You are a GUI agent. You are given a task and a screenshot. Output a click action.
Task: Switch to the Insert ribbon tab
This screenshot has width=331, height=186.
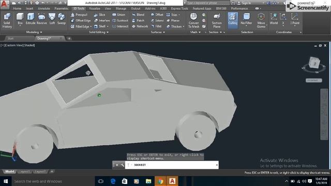(29, 8)
